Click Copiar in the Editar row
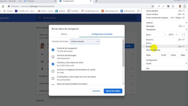Screen dimensions: 188x106 173,55
